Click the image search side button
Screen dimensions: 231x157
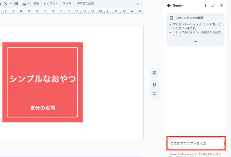(x=154, y=85)
